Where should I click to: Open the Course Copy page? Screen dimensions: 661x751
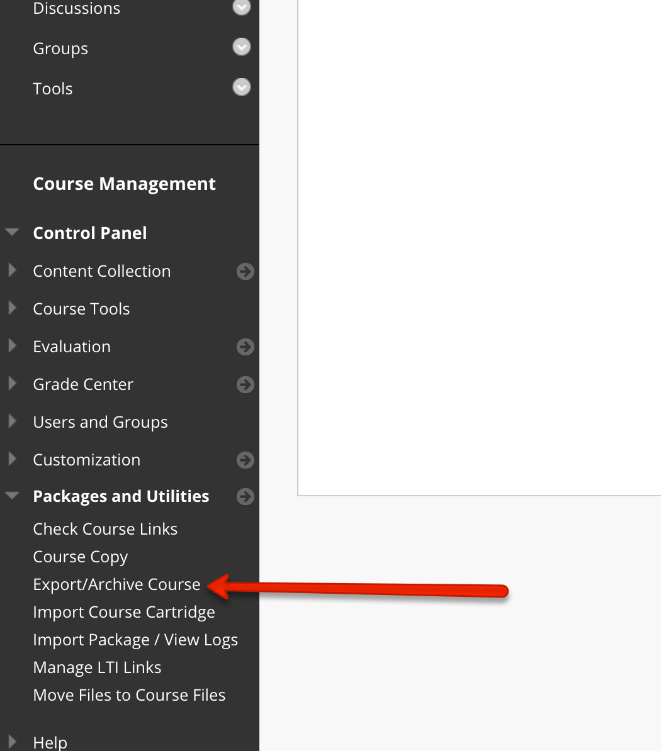tap(80, 556)
